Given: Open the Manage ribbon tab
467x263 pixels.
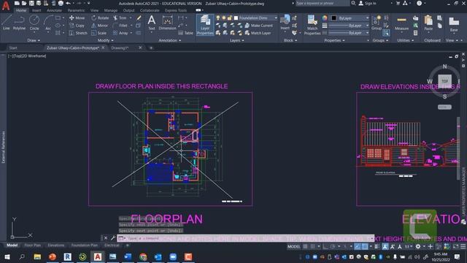Looking at the screenshot, I should [110, 10].
